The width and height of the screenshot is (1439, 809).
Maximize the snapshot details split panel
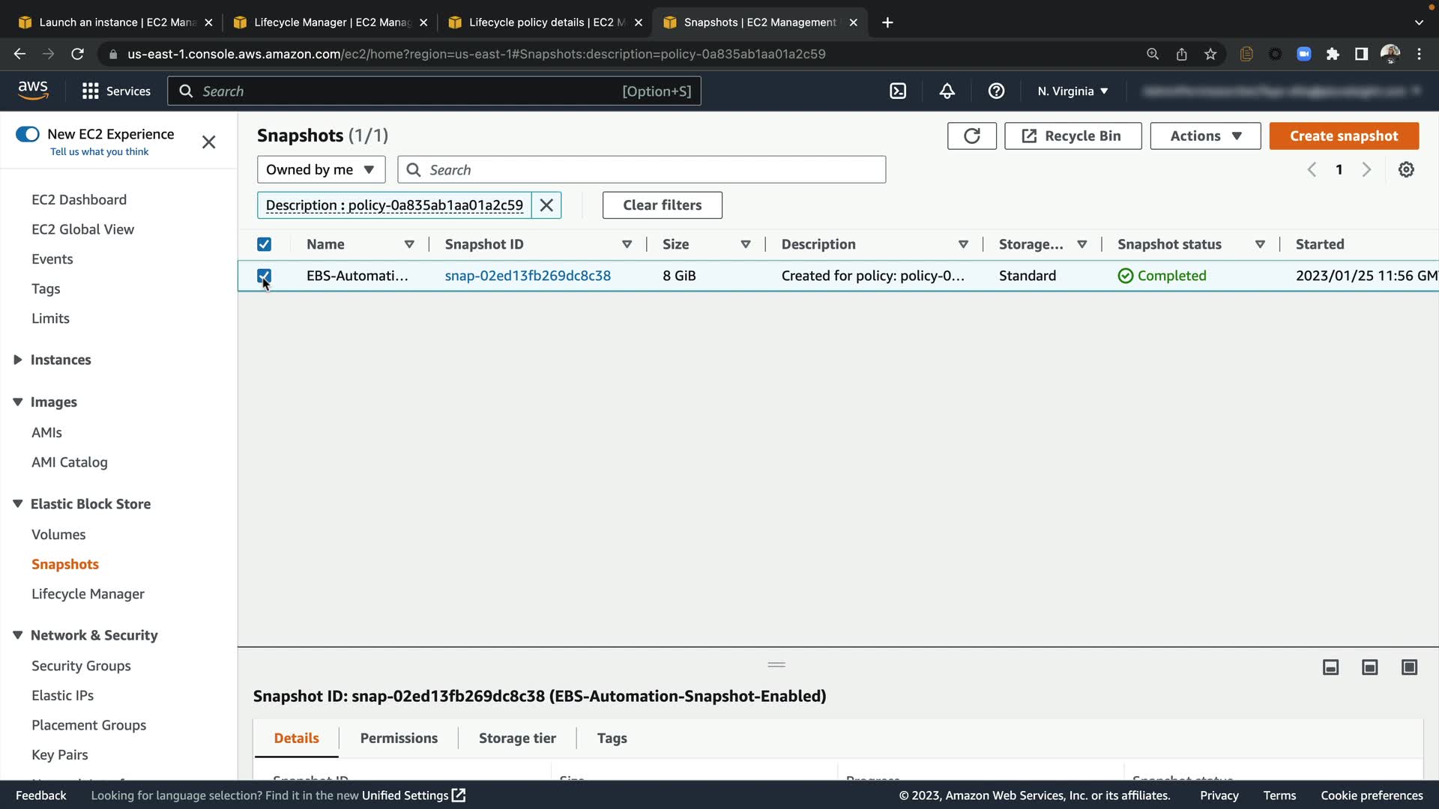pyautogui.click(x=1409, y=667)
